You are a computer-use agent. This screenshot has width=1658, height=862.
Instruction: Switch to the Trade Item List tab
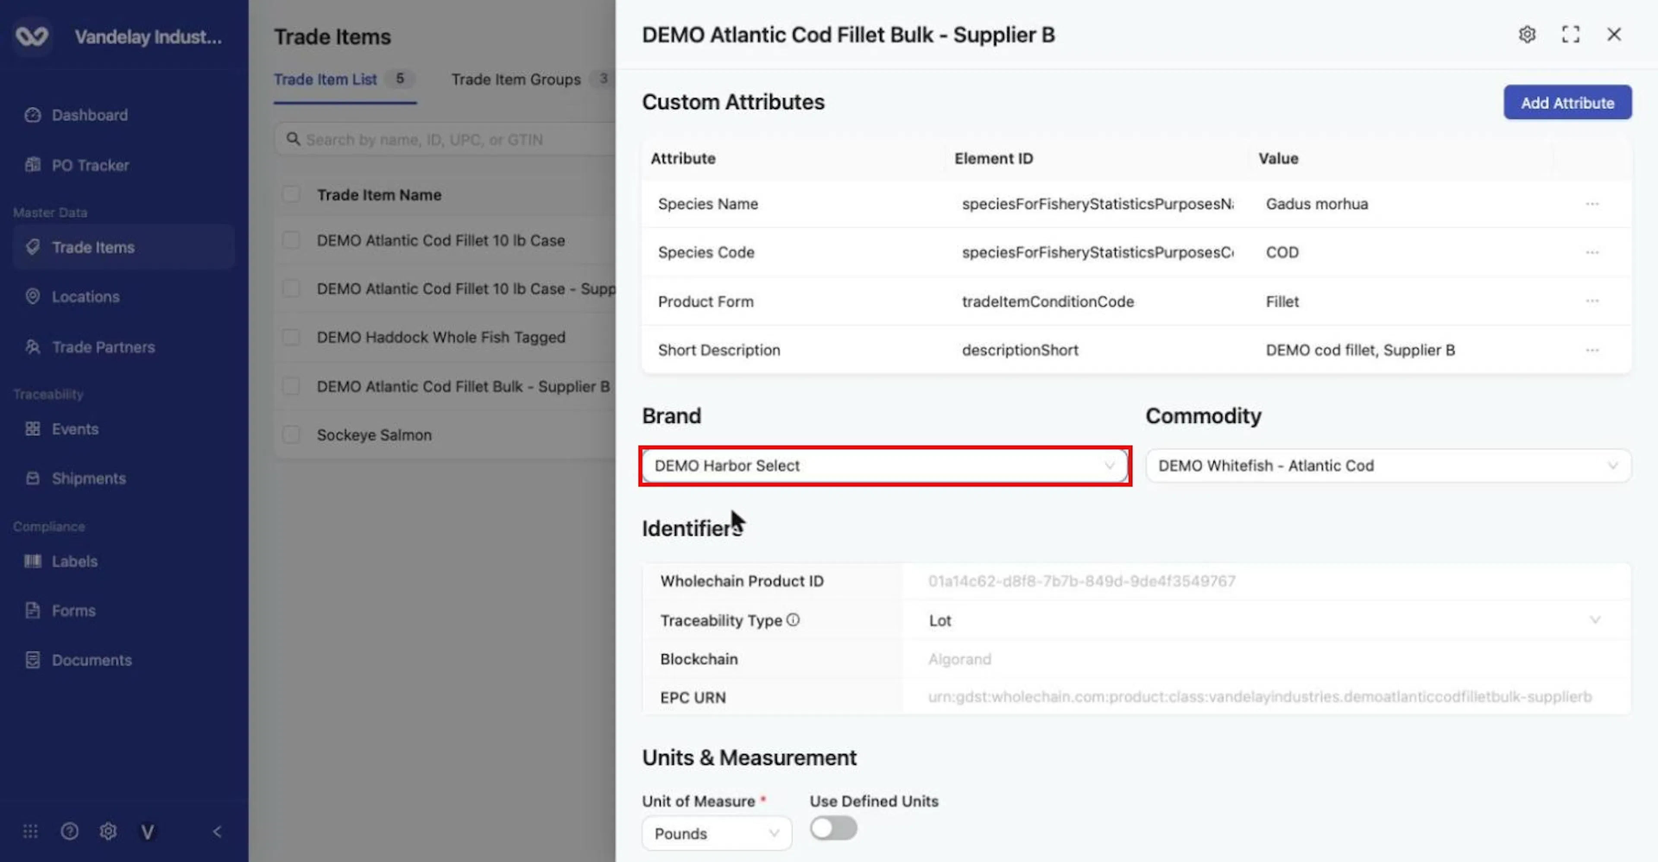(345, 79)
